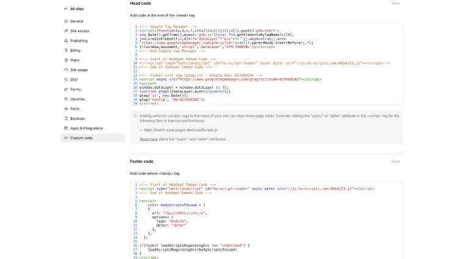This screenshot has height=259, width=468.
Task: Click the Plans icon
Action: pyautogui.click(x=66, y=60)
